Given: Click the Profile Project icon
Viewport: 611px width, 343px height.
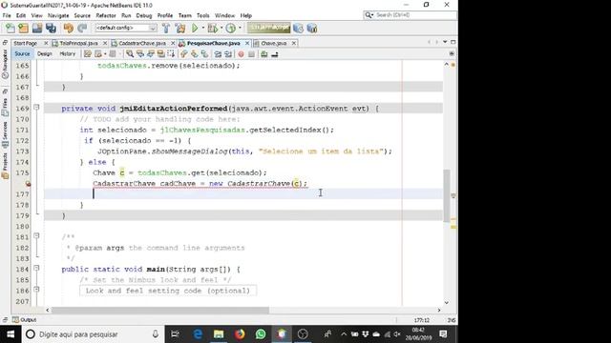Looking at the screenshot, I should 231,28.
